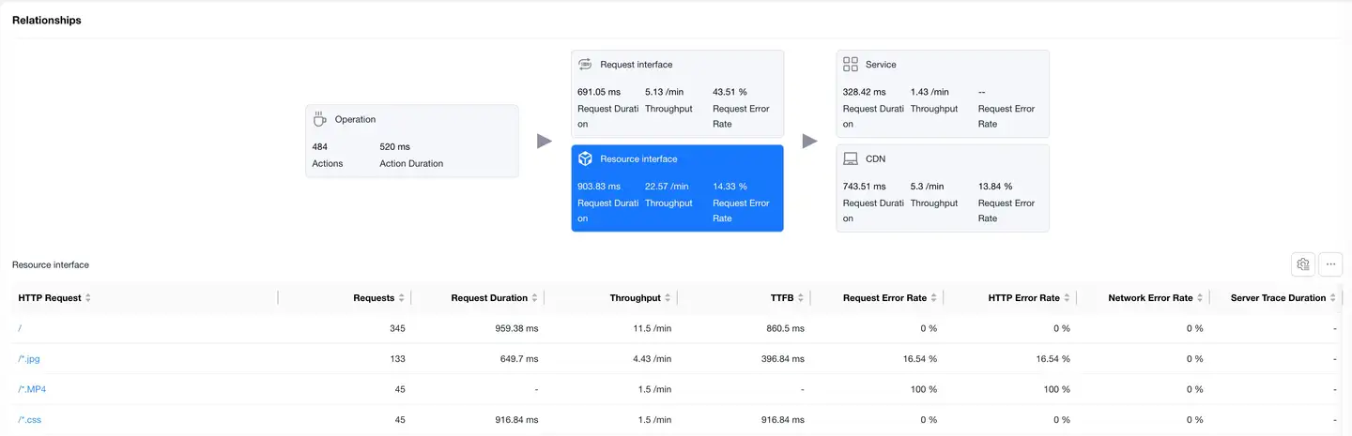The width and height of the screenshot is (1352, 436).
Task: Open the /*.MP4 request link
Action: [32, 389]
